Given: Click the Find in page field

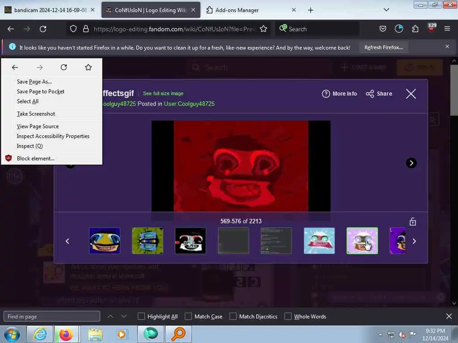Looking at the screenshot, I should coord(52,317).
